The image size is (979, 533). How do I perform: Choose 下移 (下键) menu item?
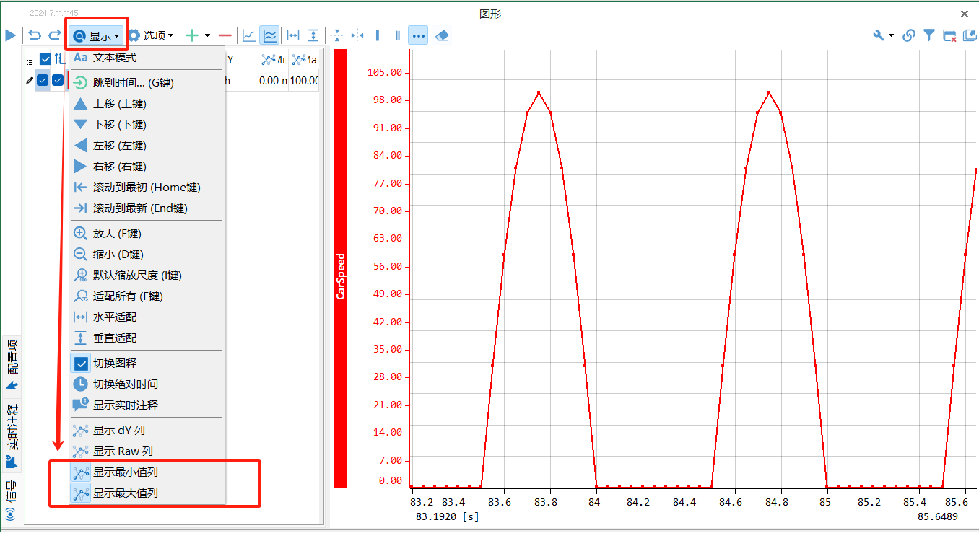[x=147, y=125]
